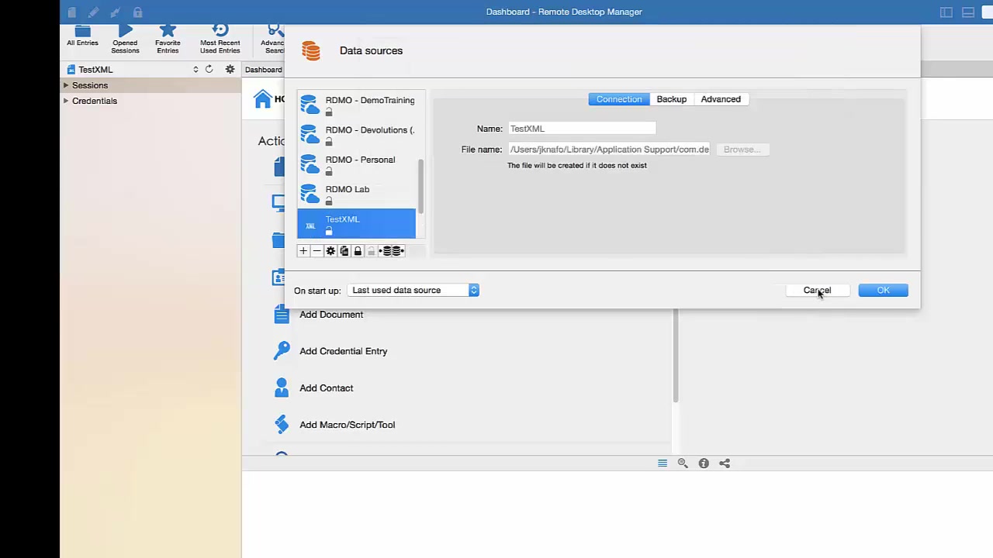Click the side panel layout icon in the title bar

coord(946,12)
